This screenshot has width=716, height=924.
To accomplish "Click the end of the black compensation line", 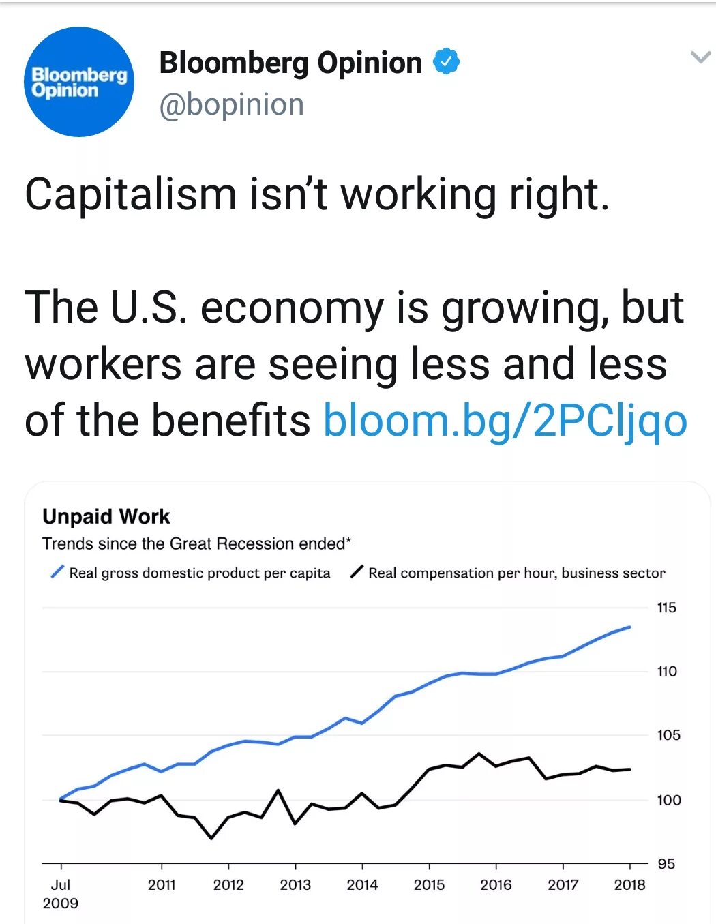I will click(629, 769).
